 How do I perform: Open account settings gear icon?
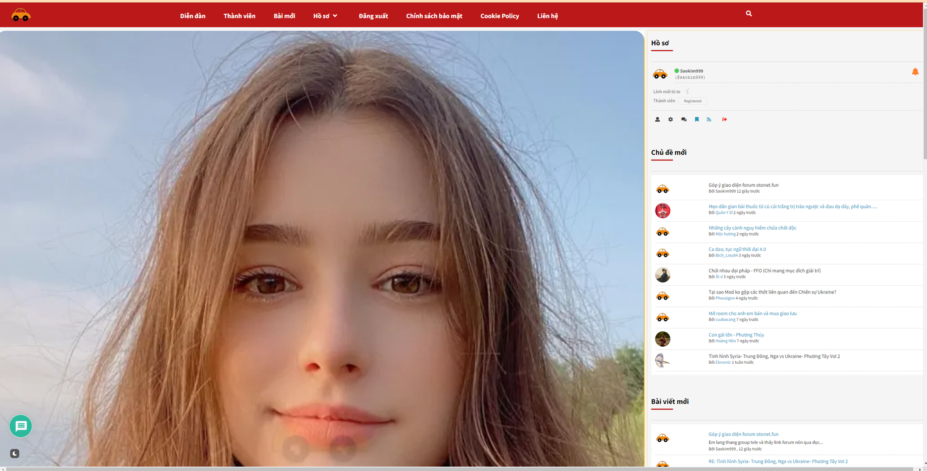(670, 119)
